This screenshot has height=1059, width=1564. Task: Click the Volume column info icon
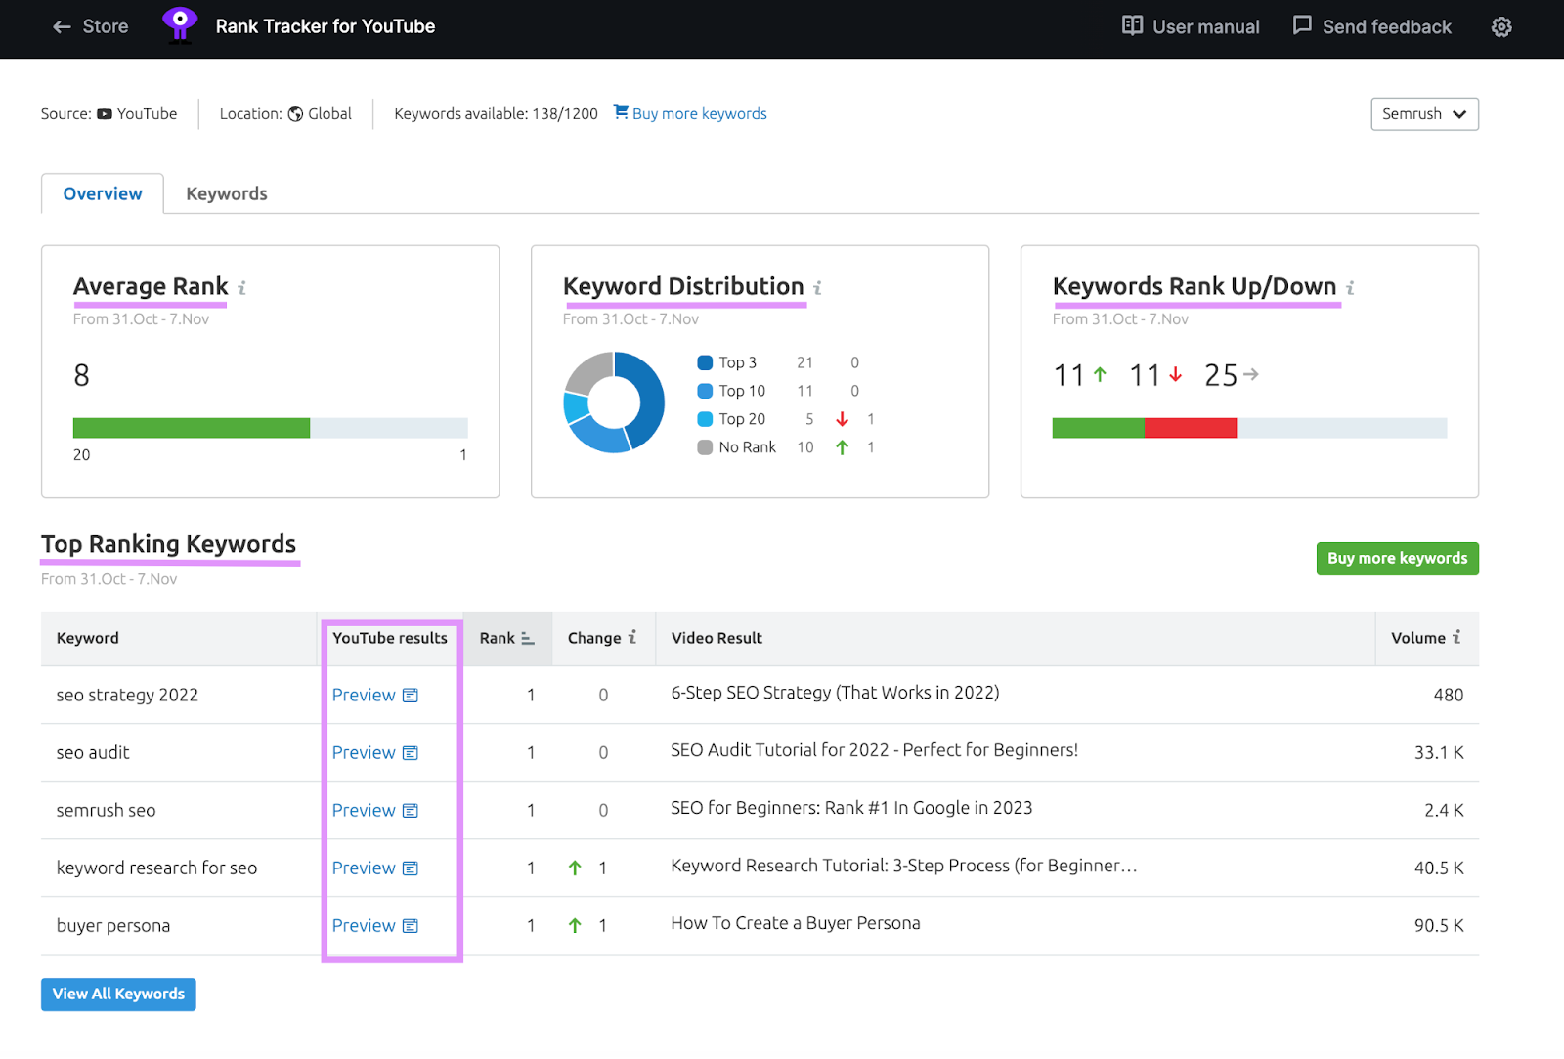1455,638
